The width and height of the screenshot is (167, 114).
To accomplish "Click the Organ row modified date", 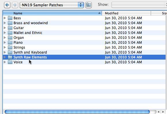I will click(123, 38).
